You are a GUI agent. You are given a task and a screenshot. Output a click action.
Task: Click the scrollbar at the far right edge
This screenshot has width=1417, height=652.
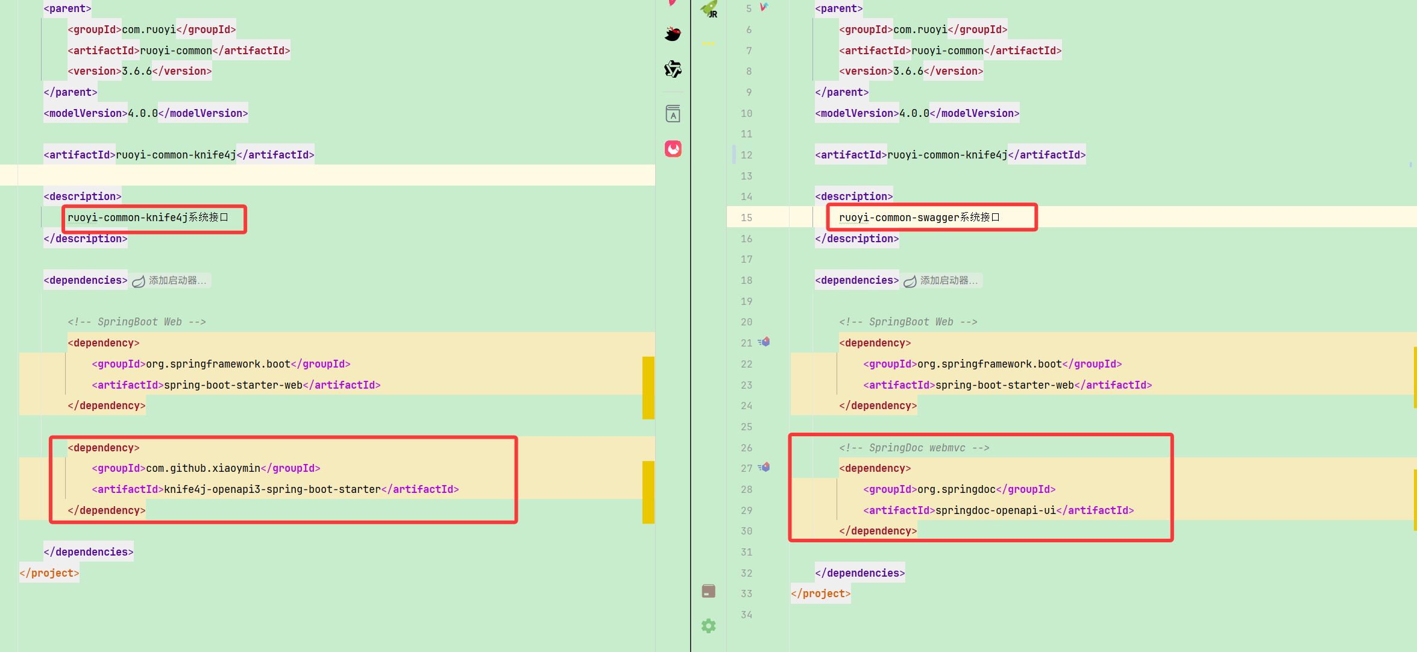click(1413, 325)
